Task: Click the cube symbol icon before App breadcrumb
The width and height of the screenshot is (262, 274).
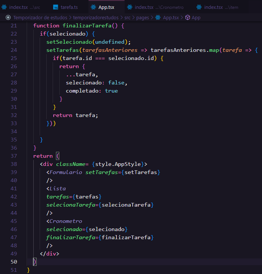Action: (x=188, y=17)
